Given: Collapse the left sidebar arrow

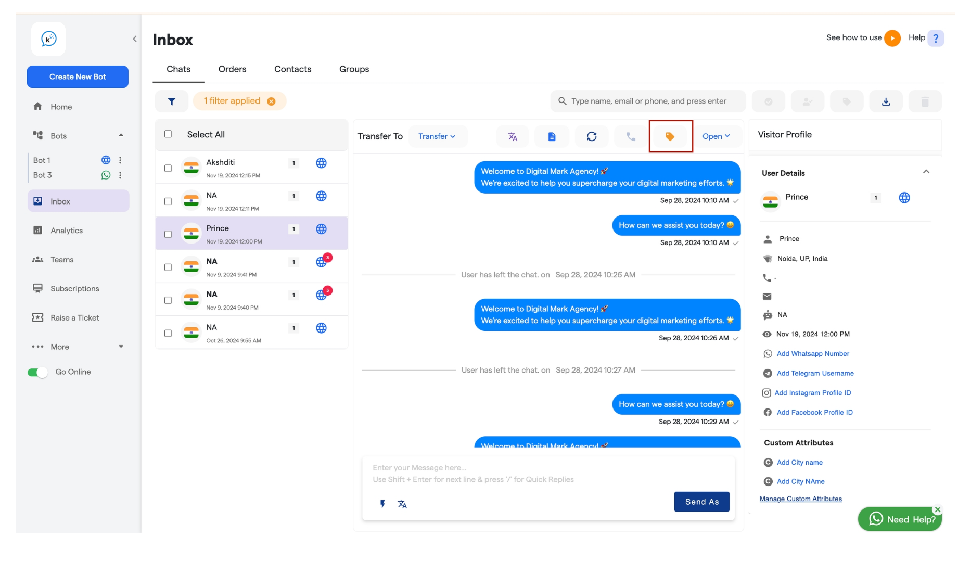Looking at the screenshot, I should (134, 39).
